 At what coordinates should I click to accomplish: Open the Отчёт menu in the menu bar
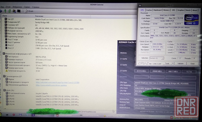8,7
